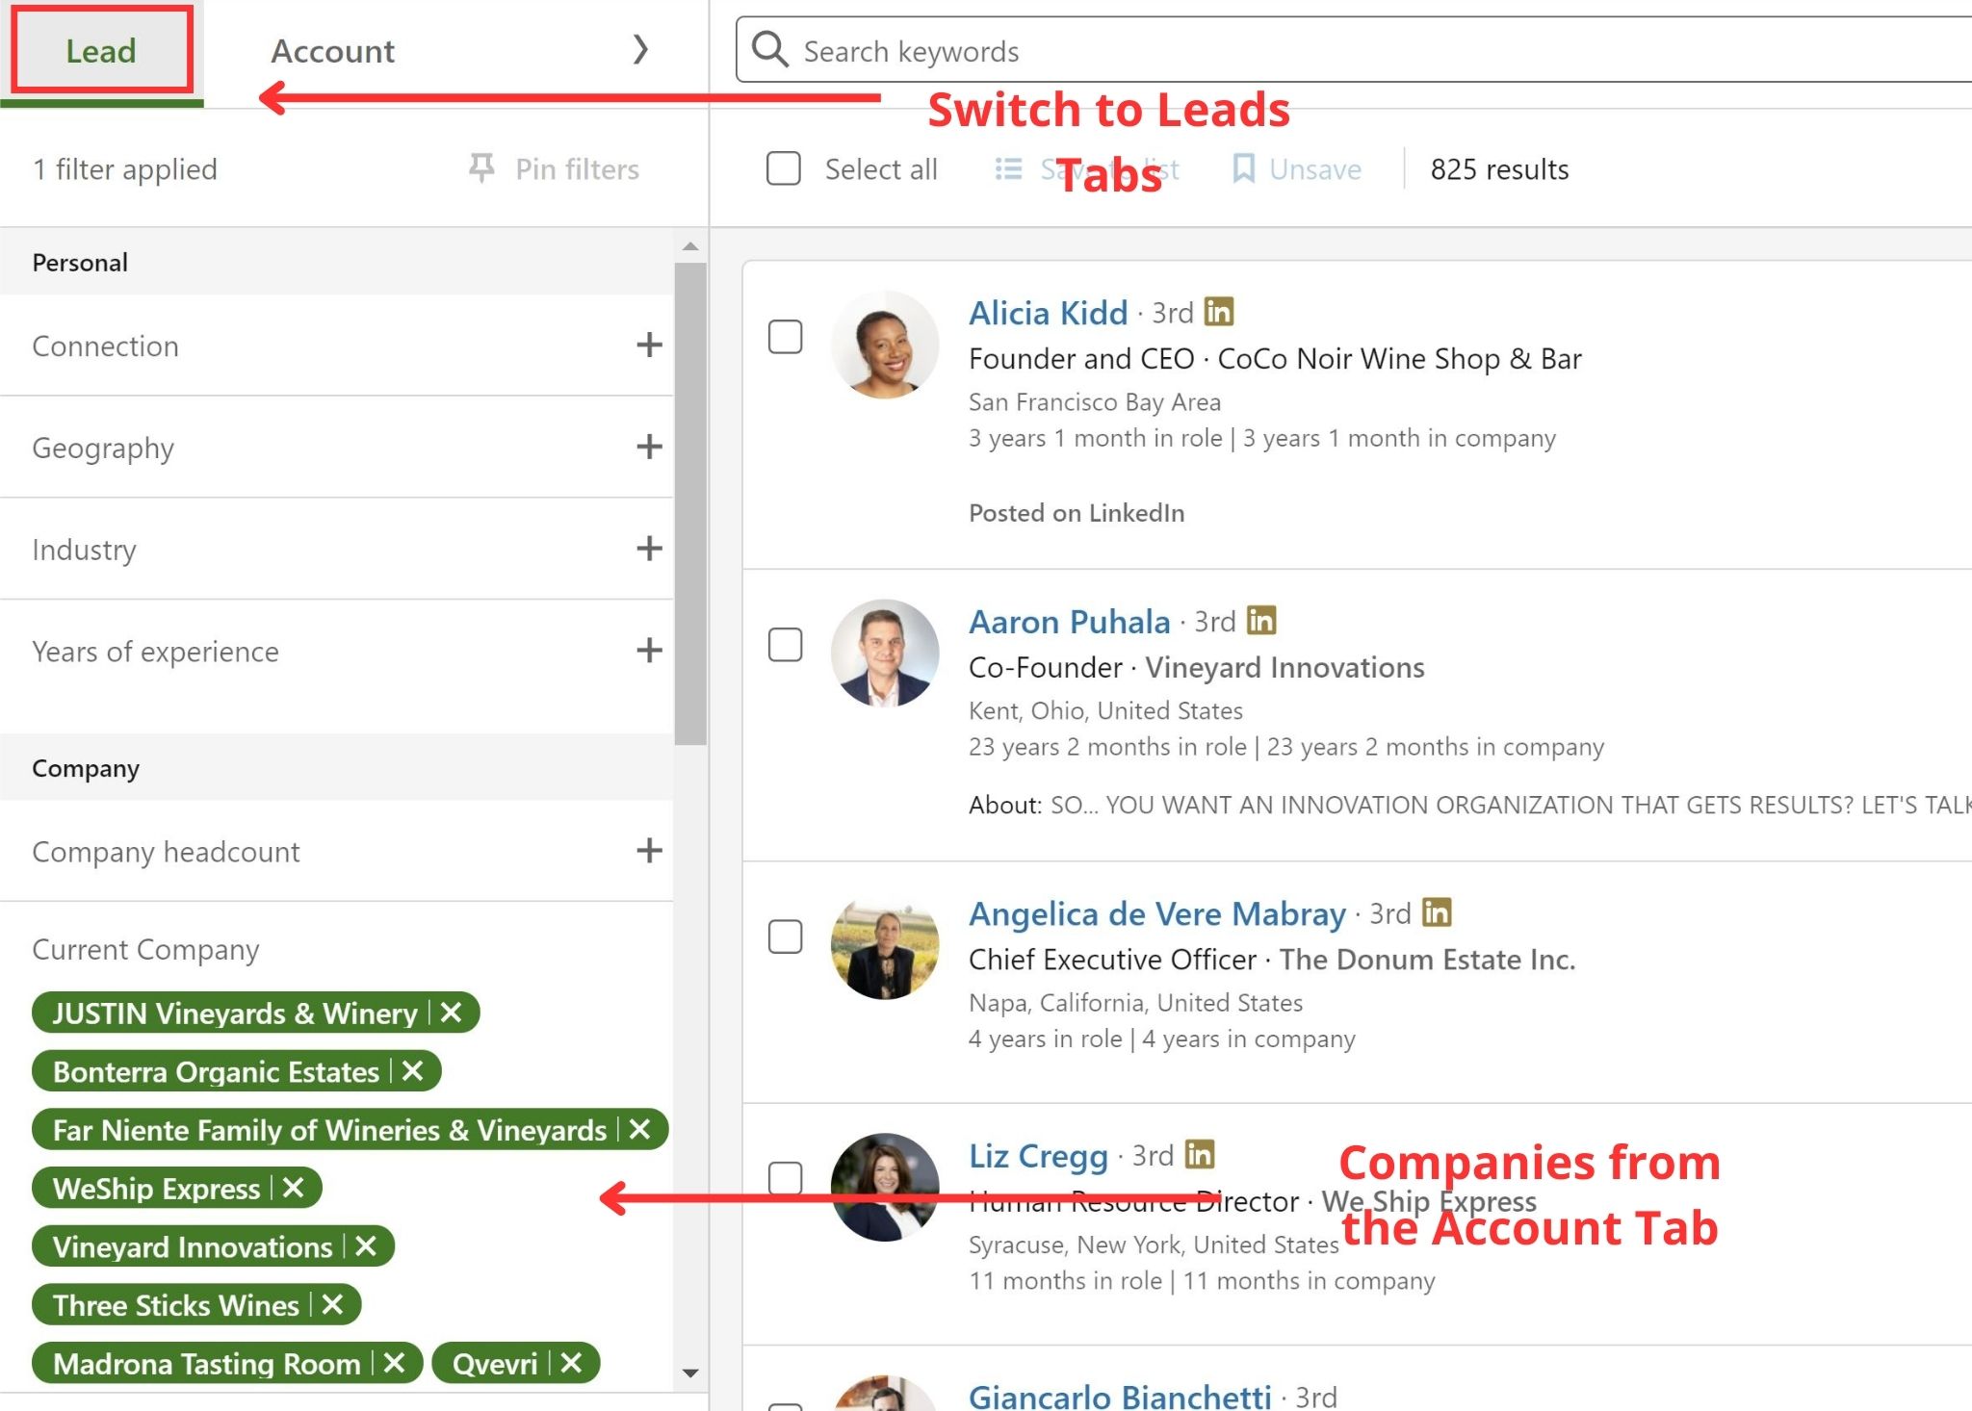Click the Search keywords input field
The image size is (1972, 1411).
pos(1348,50)
